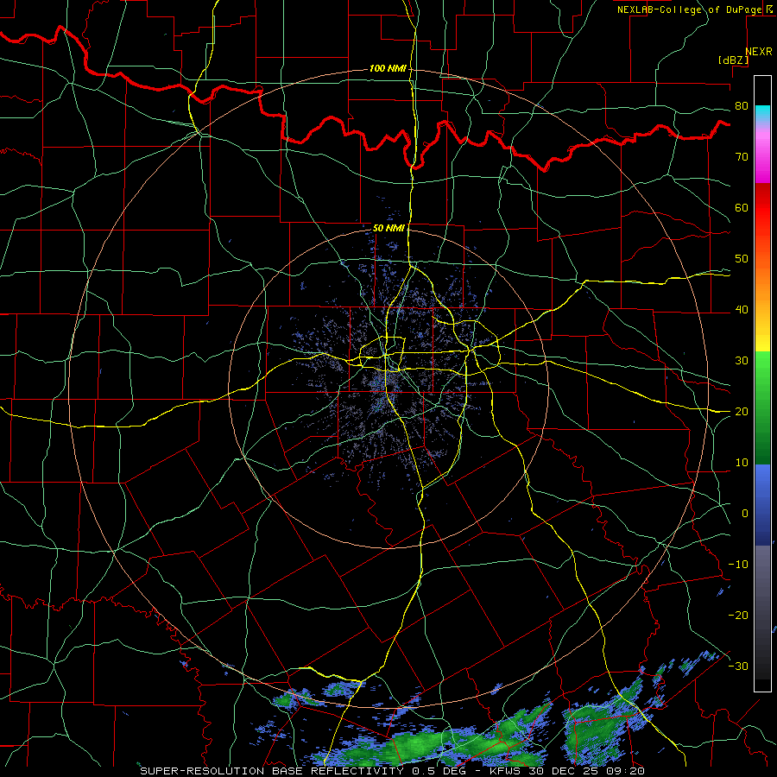The height and width of the screenshot is (777, 777).
Task: Click the 60 dBZ scale value
Action: (x=742, y=207)
